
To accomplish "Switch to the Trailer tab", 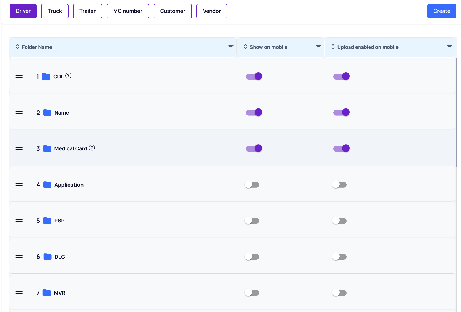I will point(87,11).
